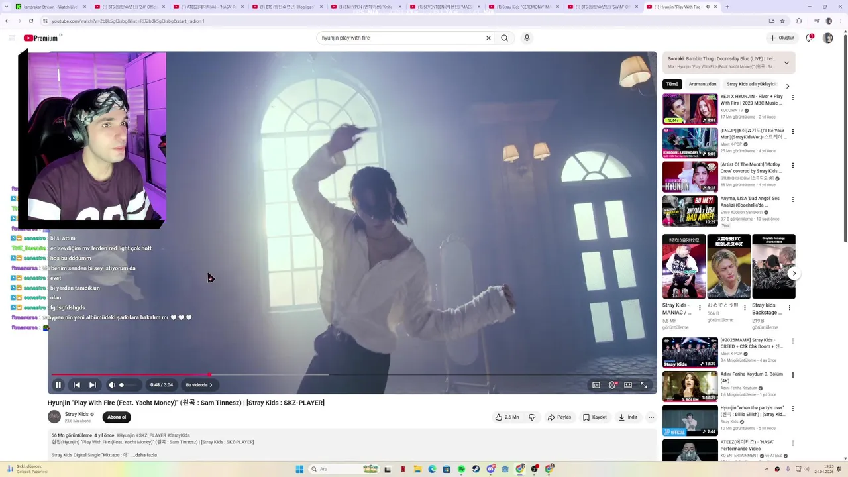The image size is (848, 477).
Task: Click the current video title text
Action: click(186, 403)
